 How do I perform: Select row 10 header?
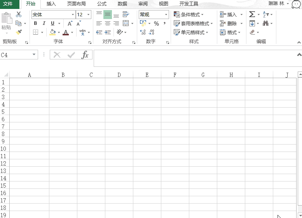[3, 149]
